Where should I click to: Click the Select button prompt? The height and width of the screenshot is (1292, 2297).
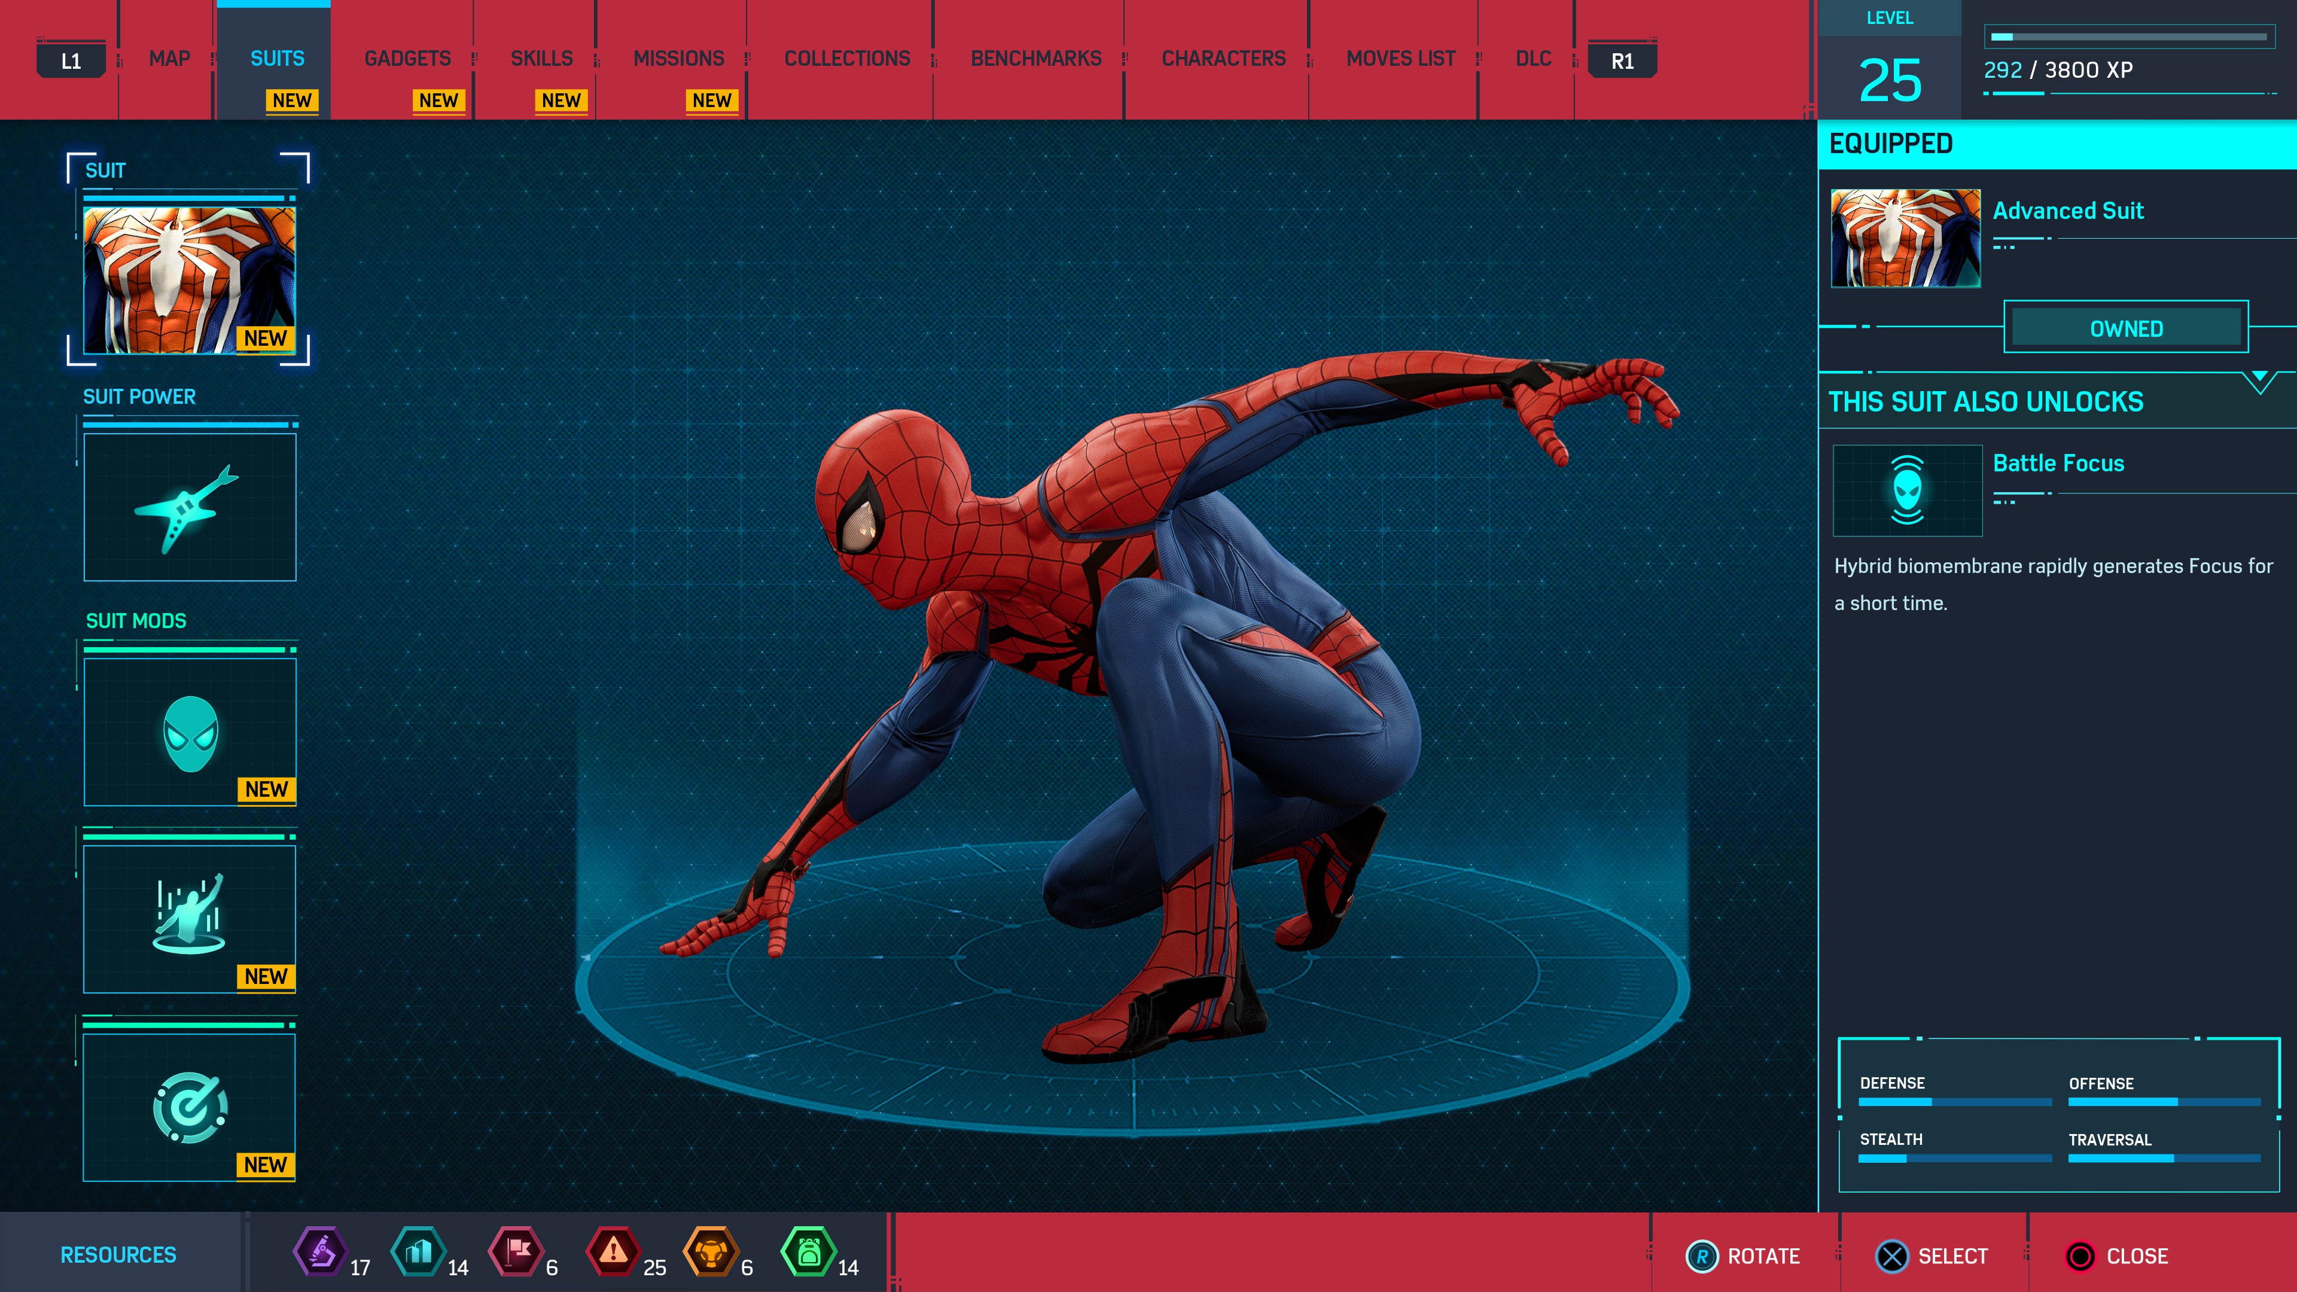(1932, 1256)
